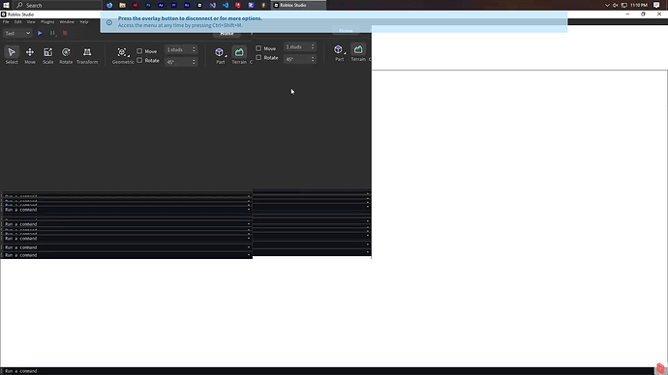Enable the Rotate snapping checkbox
This screenshot has width=668, height=375.
[139, 60]
